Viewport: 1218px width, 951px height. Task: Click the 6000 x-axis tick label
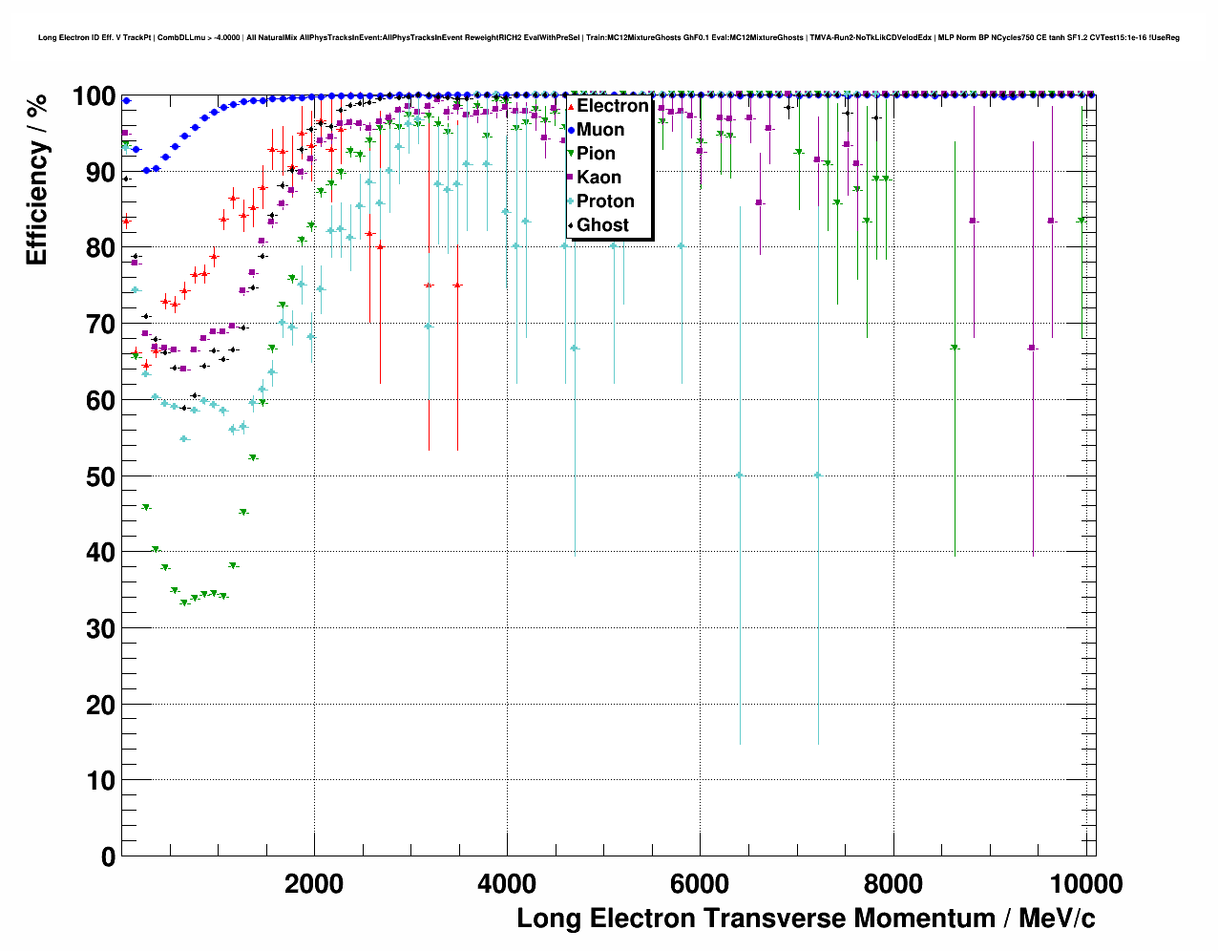(700, 884)
